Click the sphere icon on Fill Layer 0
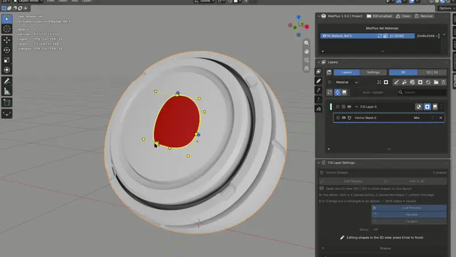456x257 pixels. (x=418, y=107)
